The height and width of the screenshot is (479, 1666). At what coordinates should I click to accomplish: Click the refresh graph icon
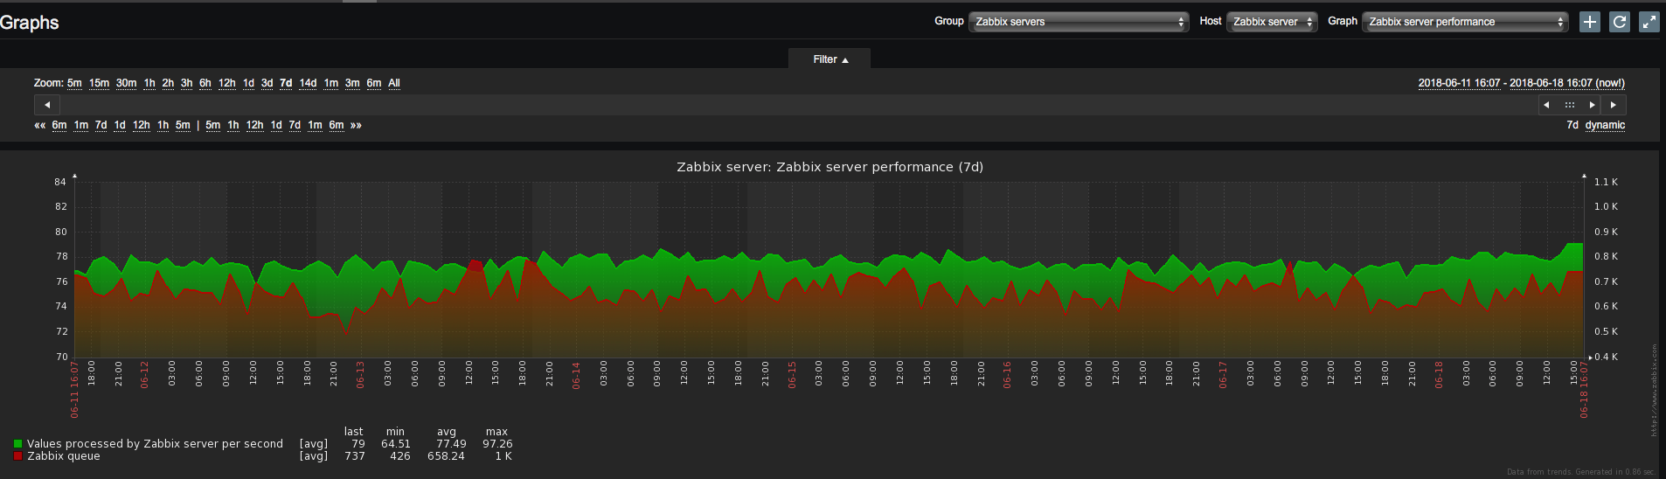pos(1620,22)
